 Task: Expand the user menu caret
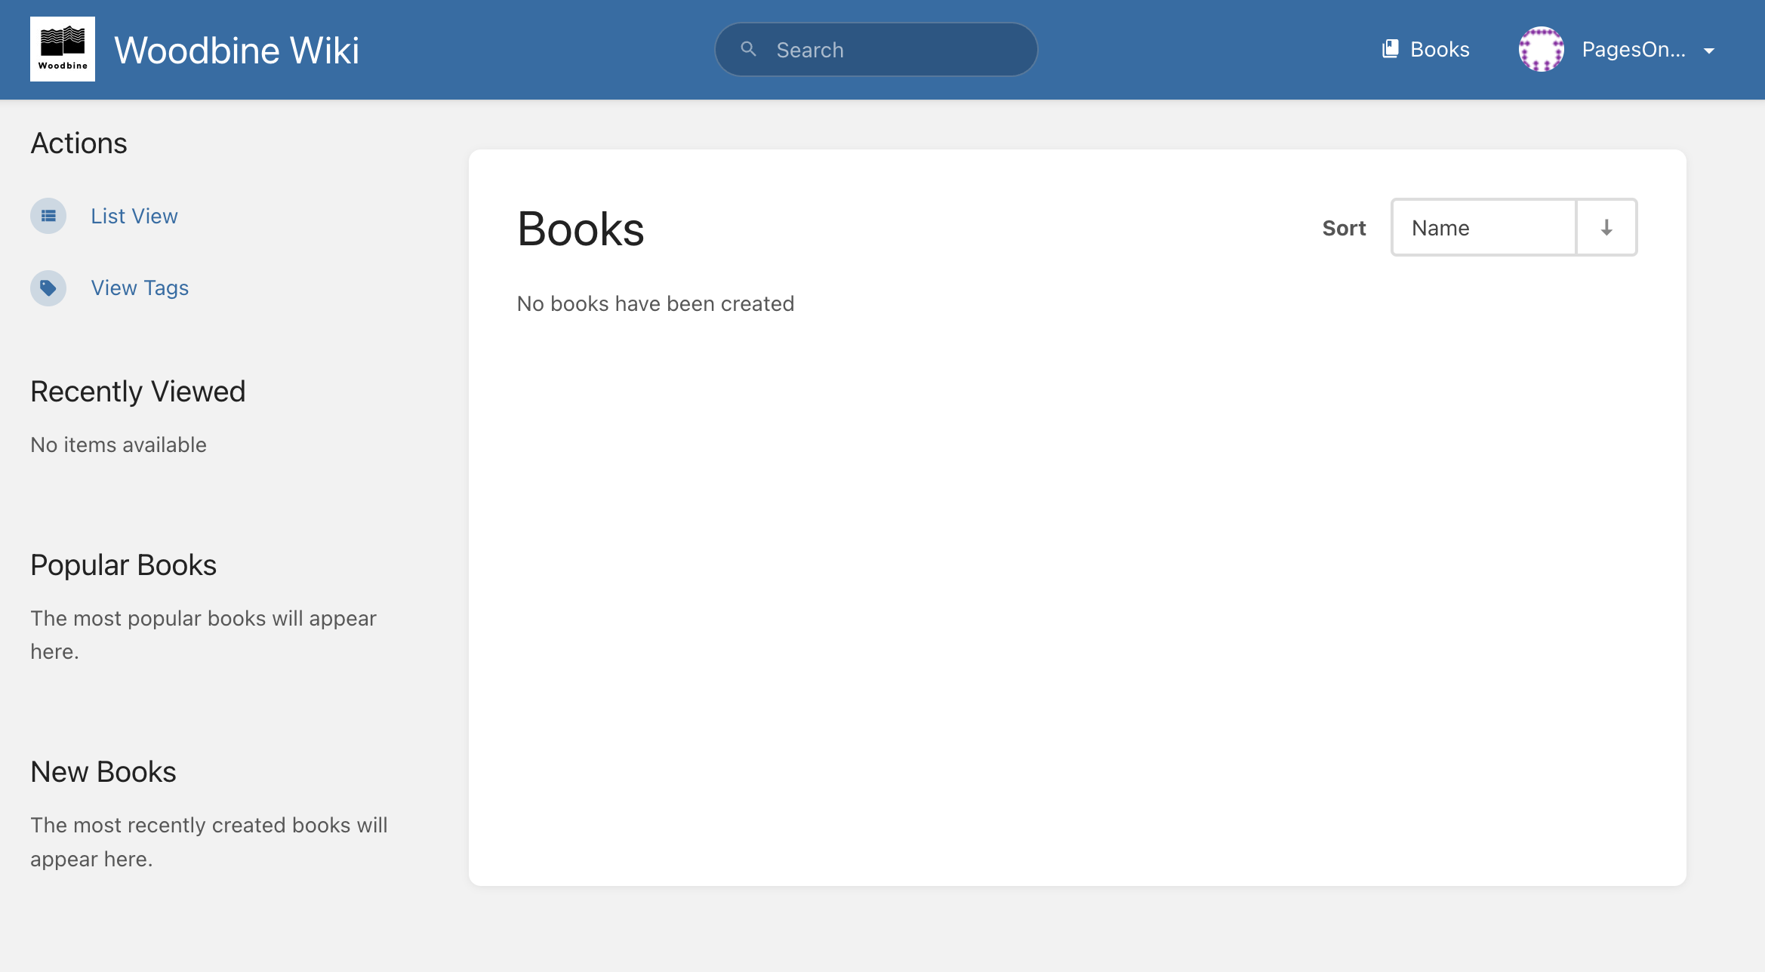pyautogui.click(x=1709, y=51)
